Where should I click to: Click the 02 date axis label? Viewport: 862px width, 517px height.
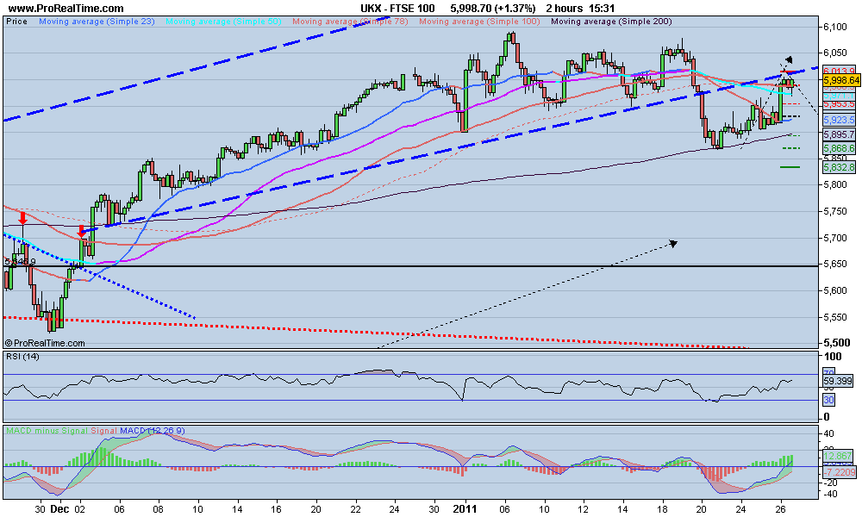pos(80,508)
